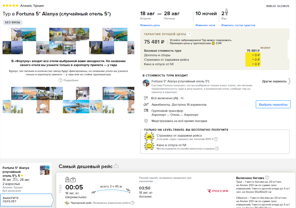Viewport: 296px width, 208px height.
Task: Click the Шереметьево departure airport text
Action: coord(76,197)
